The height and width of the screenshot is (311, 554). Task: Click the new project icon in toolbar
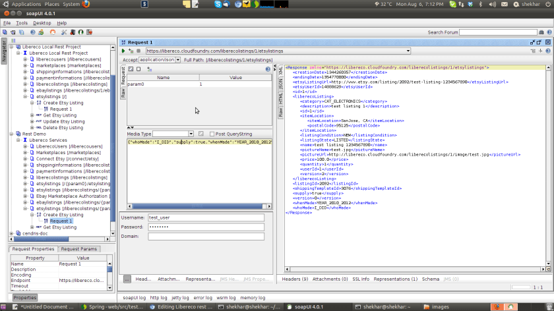point(4,32)
